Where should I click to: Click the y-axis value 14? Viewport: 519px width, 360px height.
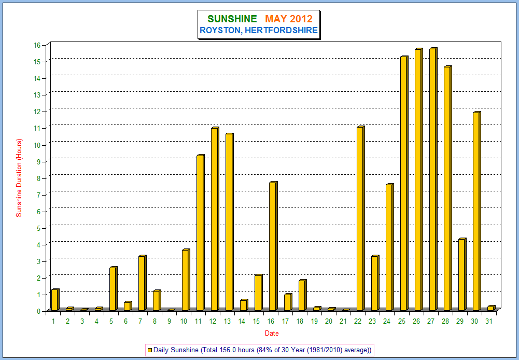pos(37,78)
